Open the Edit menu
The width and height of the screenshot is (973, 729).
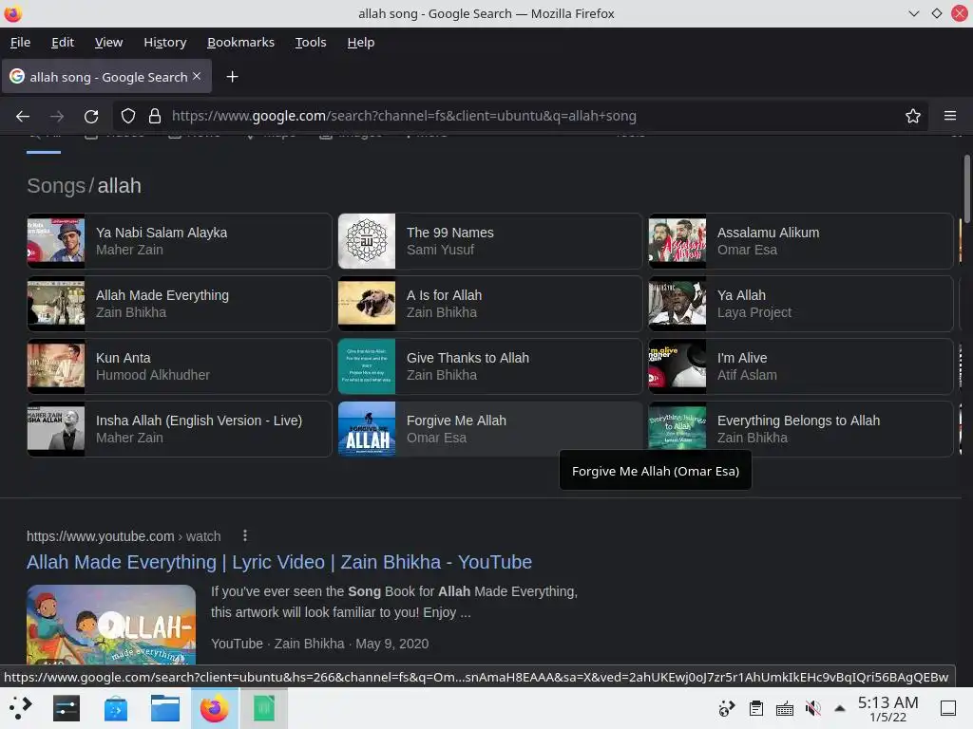click(x=63, y=42)
